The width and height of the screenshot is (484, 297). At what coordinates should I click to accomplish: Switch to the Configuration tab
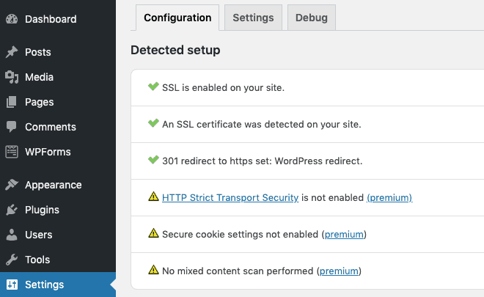[x=177, y=18]
